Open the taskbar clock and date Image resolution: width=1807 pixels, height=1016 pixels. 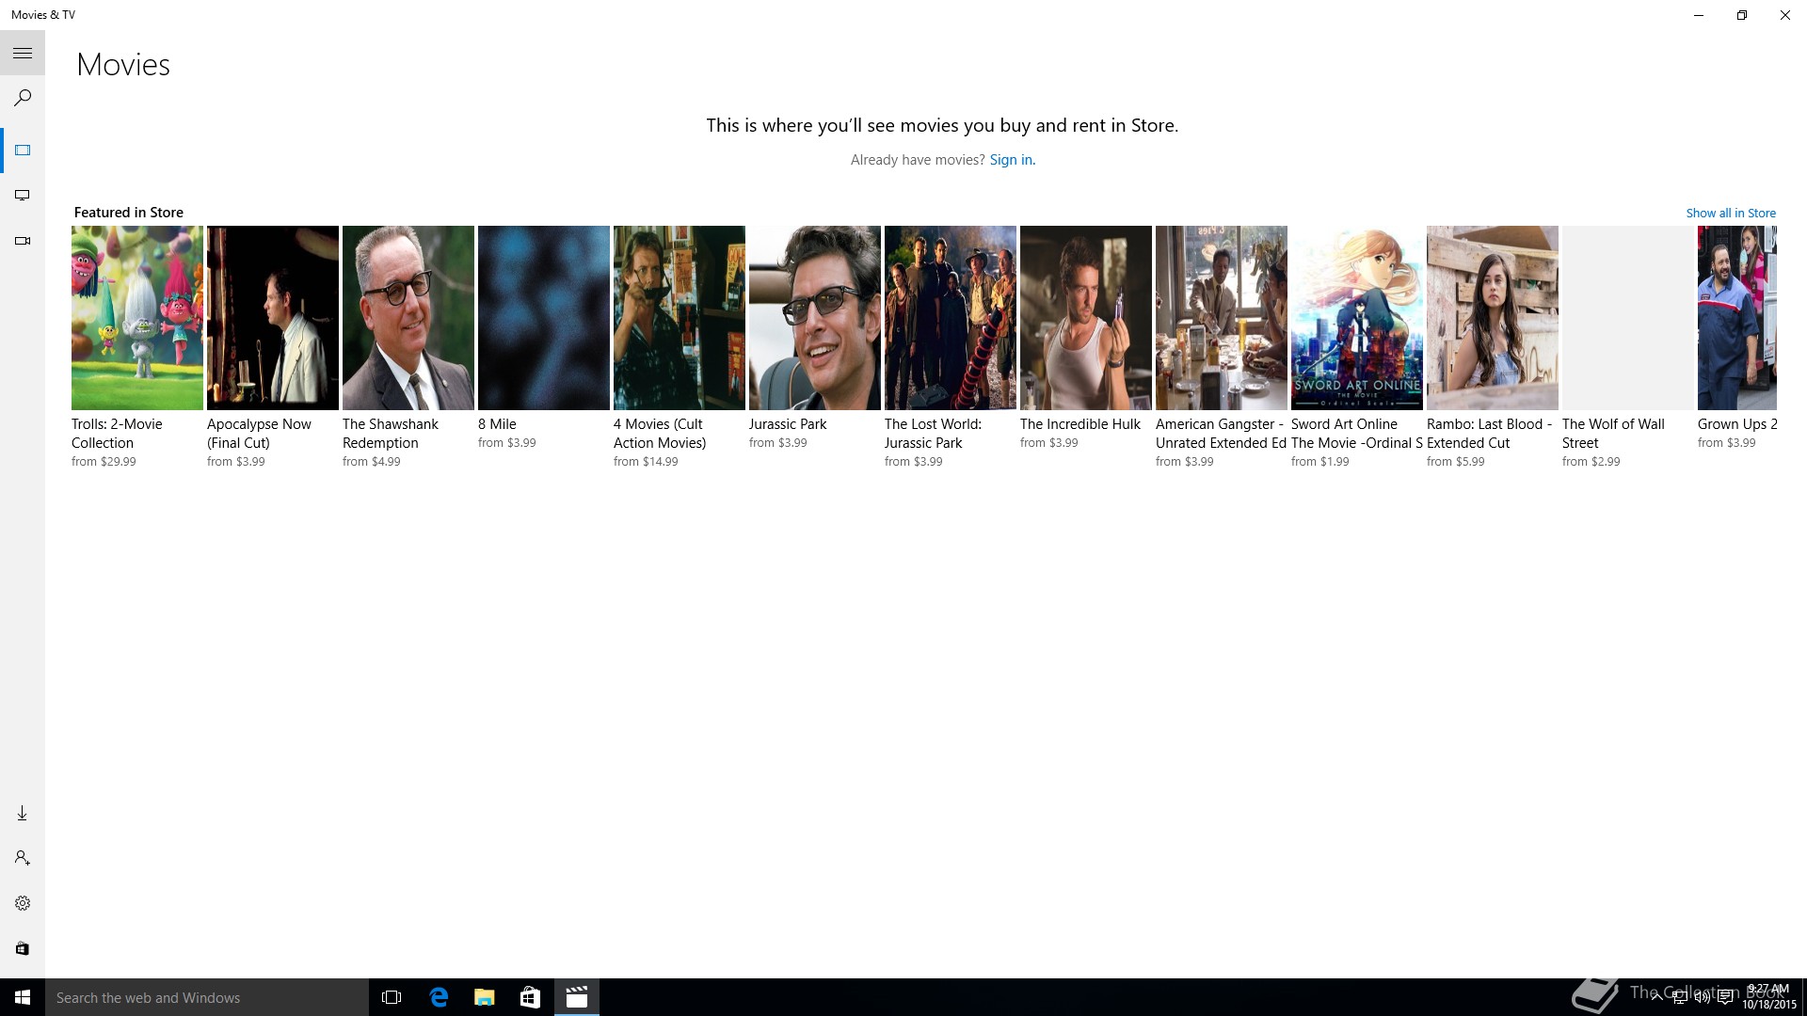1768,997
